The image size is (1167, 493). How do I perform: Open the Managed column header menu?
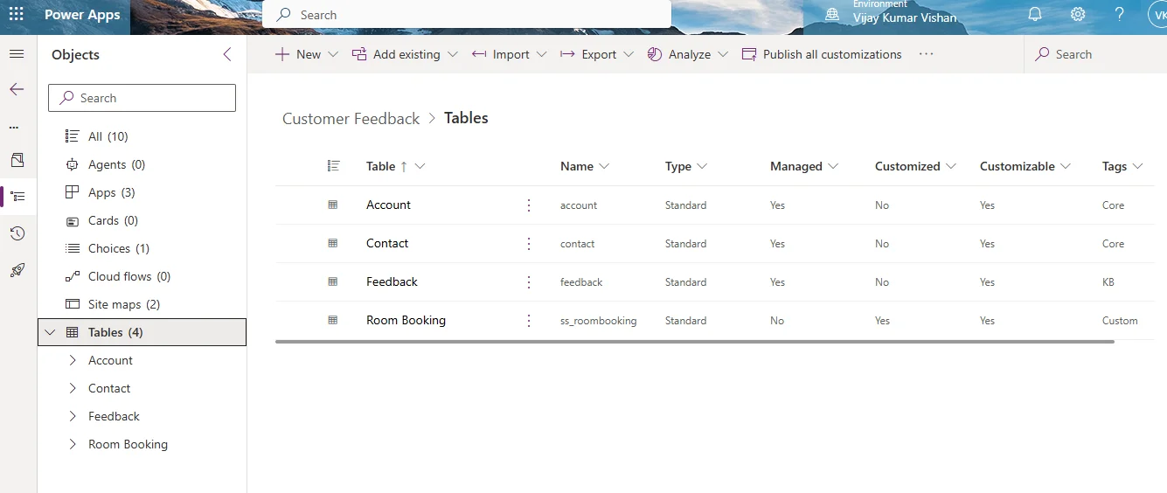pyautogui.click(x=804, y=166)
